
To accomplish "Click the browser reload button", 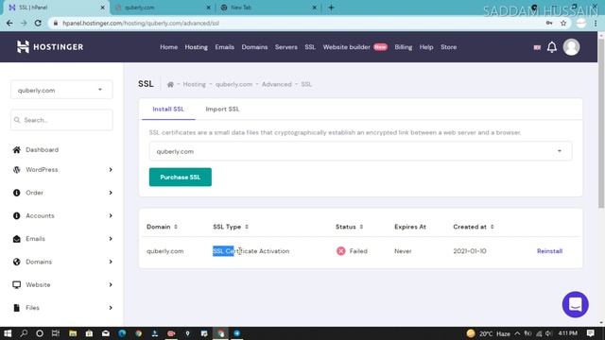I will [x=38, y=23].
